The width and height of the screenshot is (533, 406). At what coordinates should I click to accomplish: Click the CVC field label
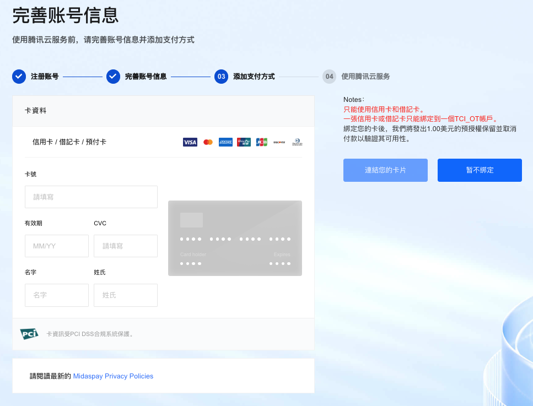[x=100, y=223]
